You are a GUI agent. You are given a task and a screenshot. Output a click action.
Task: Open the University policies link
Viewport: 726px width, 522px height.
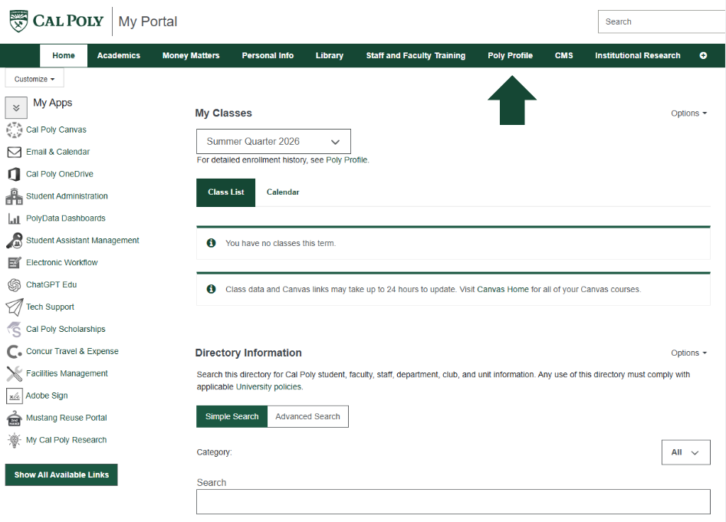pyautogui.click(x=268, y=387)
